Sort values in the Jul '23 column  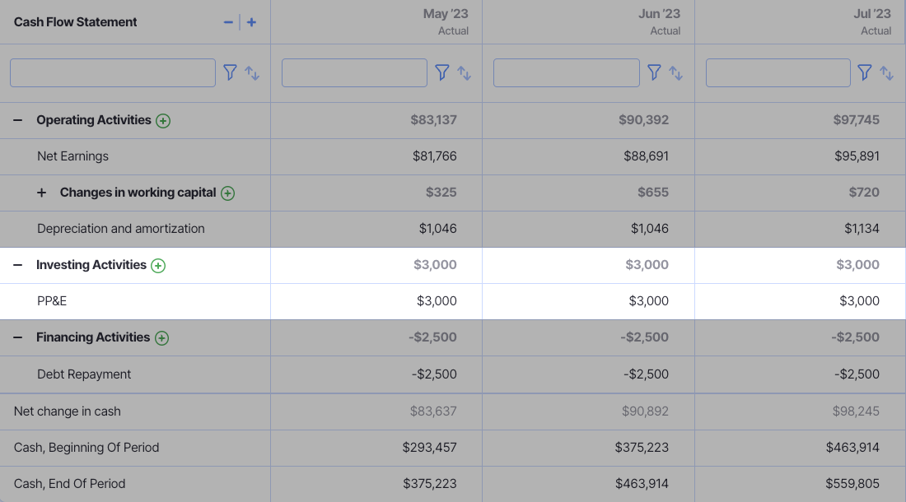coord(887,73)
